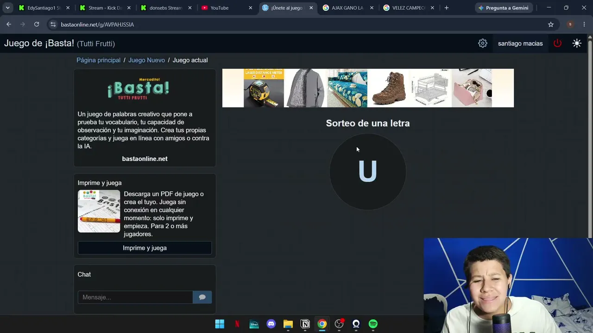Click the Chat panel heading
593x333 pixels.
84,274
